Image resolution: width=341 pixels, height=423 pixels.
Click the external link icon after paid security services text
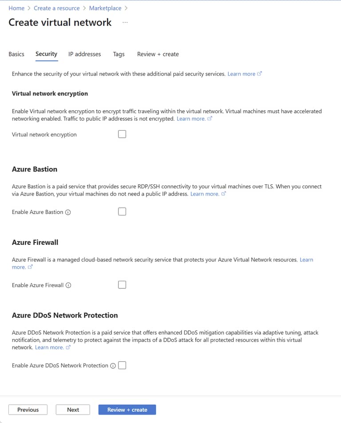coord(259,73)
